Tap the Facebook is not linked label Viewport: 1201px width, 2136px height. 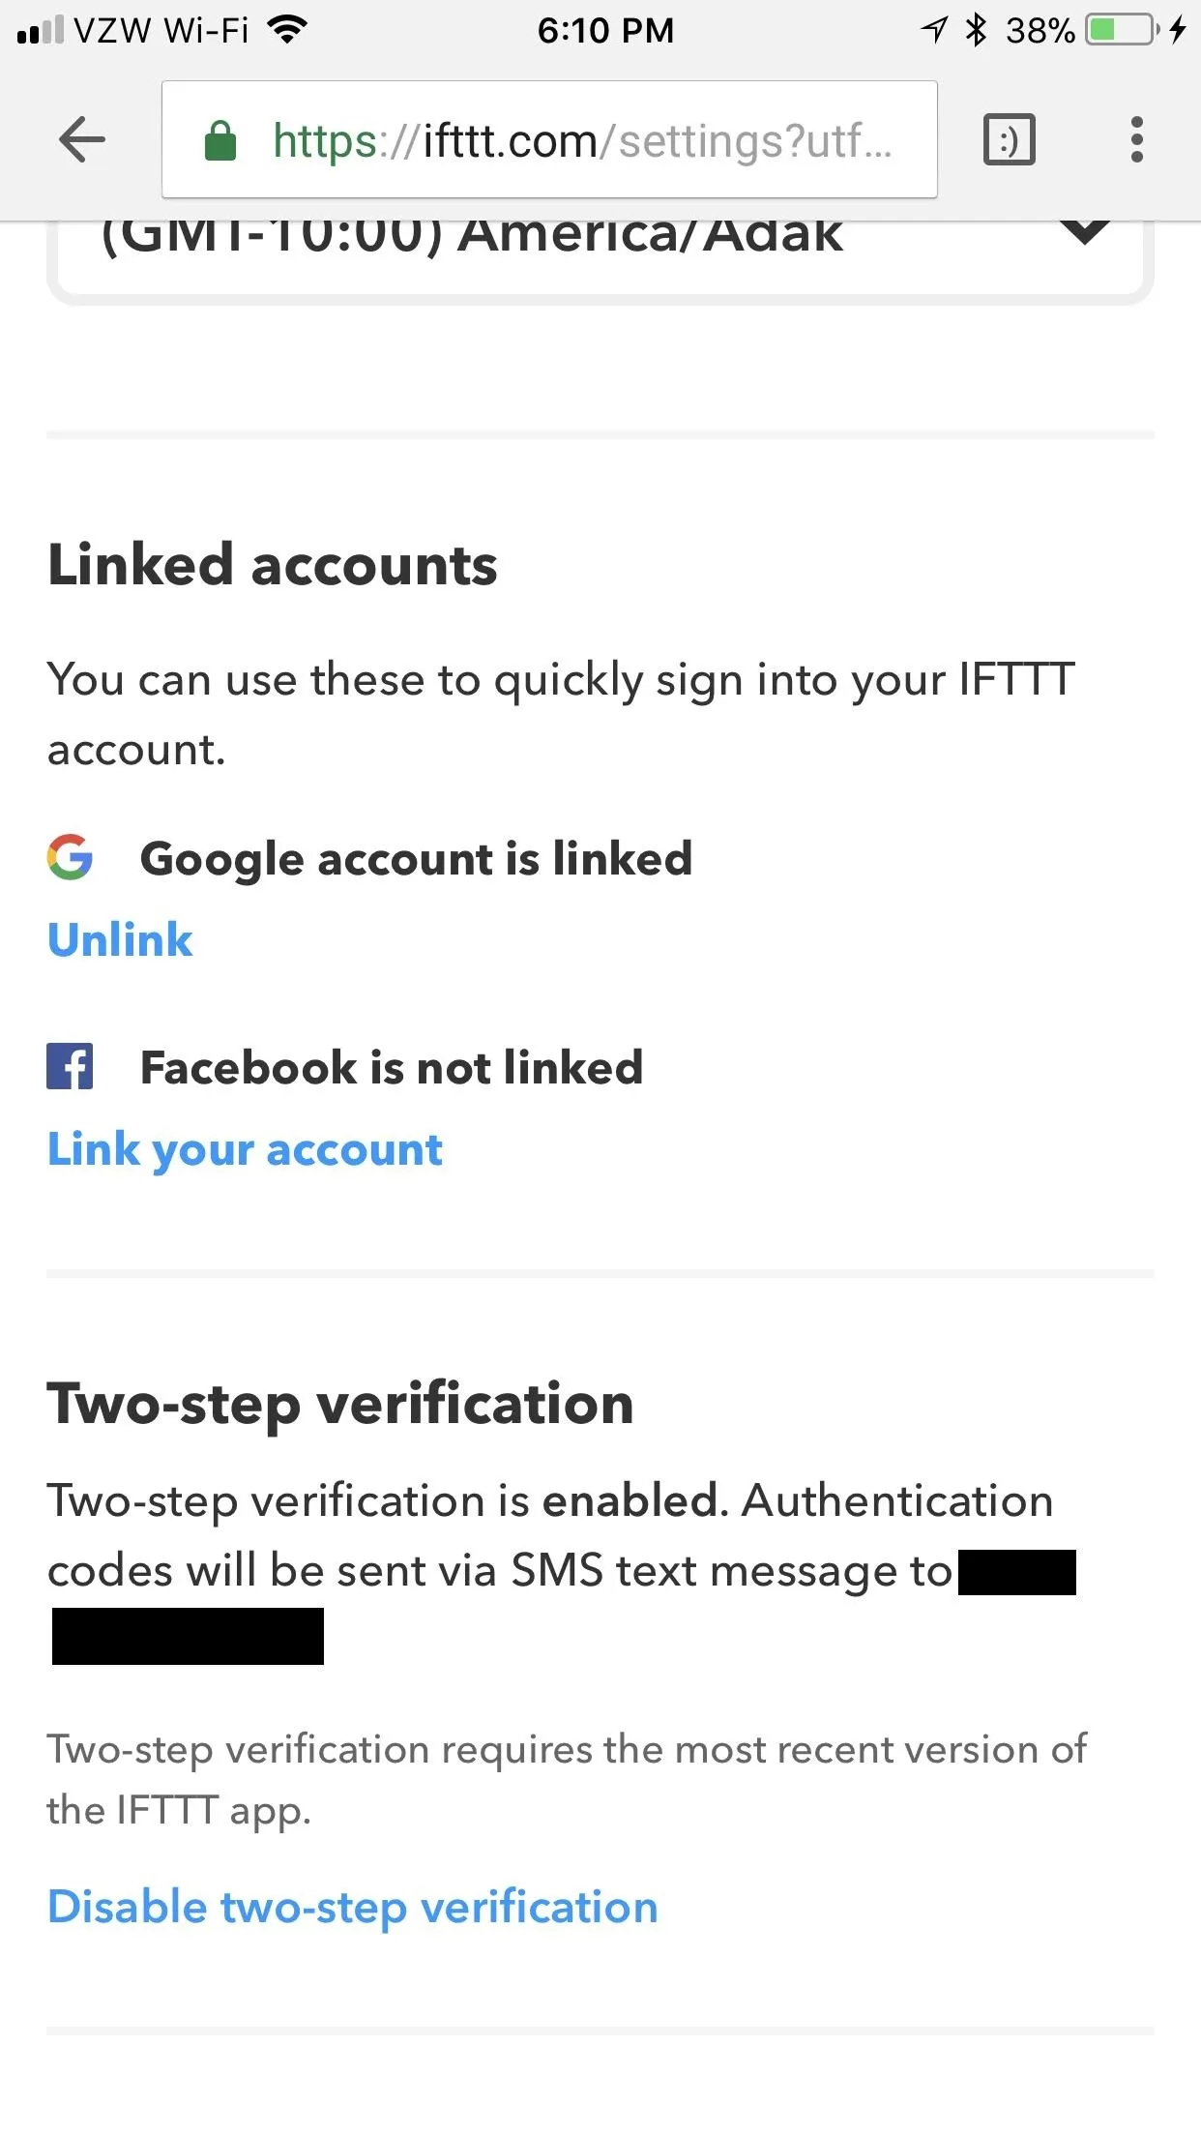pyautogui.click(x=392, y=1068)
